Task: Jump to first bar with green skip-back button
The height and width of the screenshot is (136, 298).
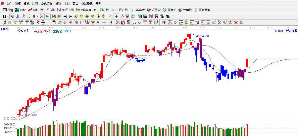Action: pos(53,16)
